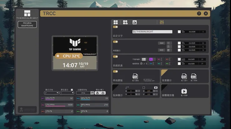231x129 pixels.
Task: Edit the screen cast size X field 240
Action: click(149, 91)
